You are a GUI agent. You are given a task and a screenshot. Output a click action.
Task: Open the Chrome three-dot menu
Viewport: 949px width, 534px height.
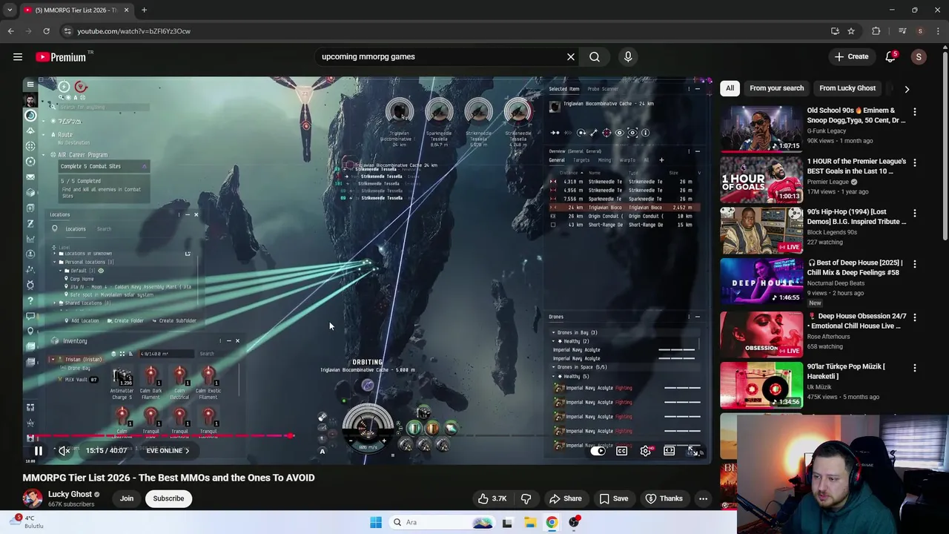point(938,31)
